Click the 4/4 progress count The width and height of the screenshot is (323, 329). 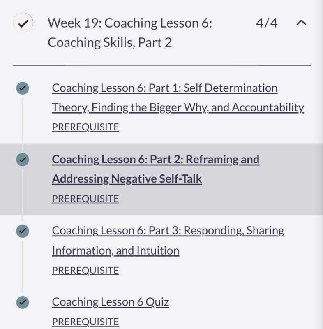267,23
